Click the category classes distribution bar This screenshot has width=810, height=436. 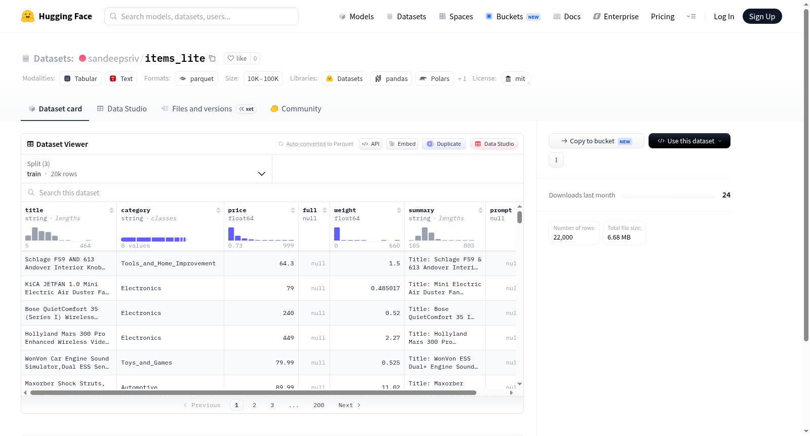(x=154, y=239)
